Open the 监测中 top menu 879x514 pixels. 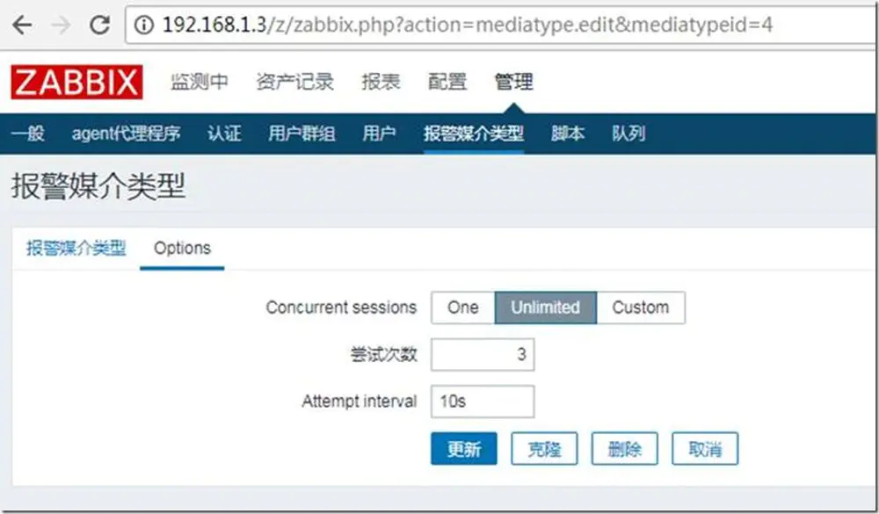click(199, 82)
